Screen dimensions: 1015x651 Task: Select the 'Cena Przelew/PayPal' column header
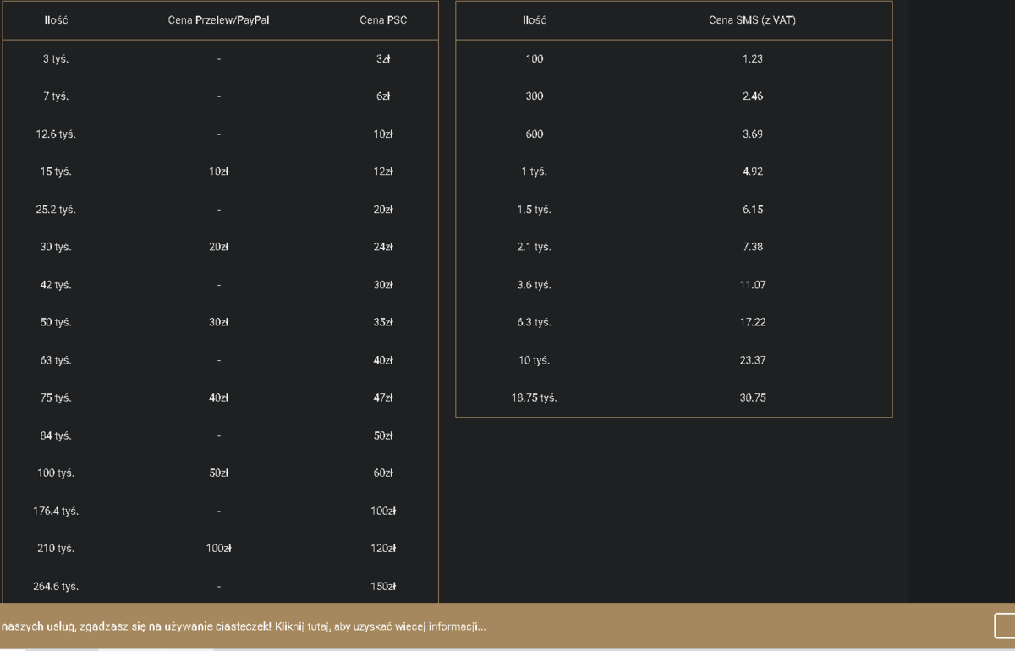coord(219,20)
